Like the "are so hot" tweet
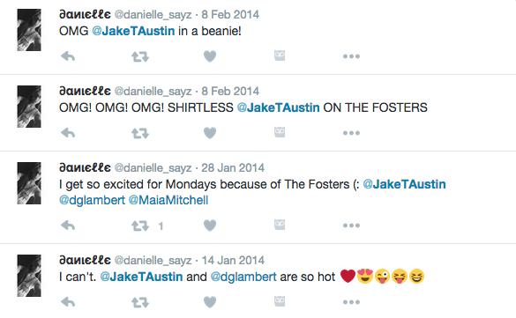516x318 pixels. pyautogui.click(x=210, y=302)
